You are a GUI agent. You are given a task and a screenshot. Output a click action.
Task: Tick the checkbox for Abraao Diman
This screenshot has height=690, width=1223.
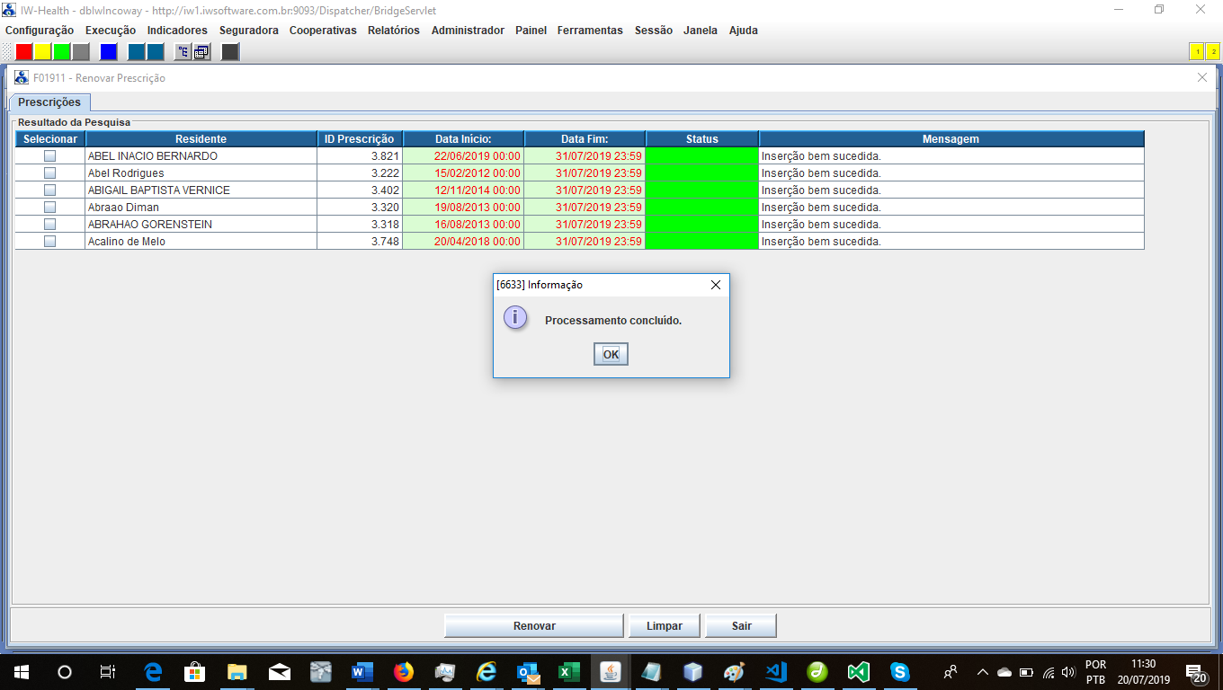(50, 208)
